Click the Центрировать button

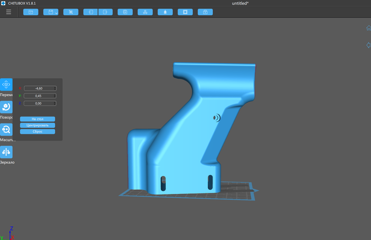coord(38,126)
